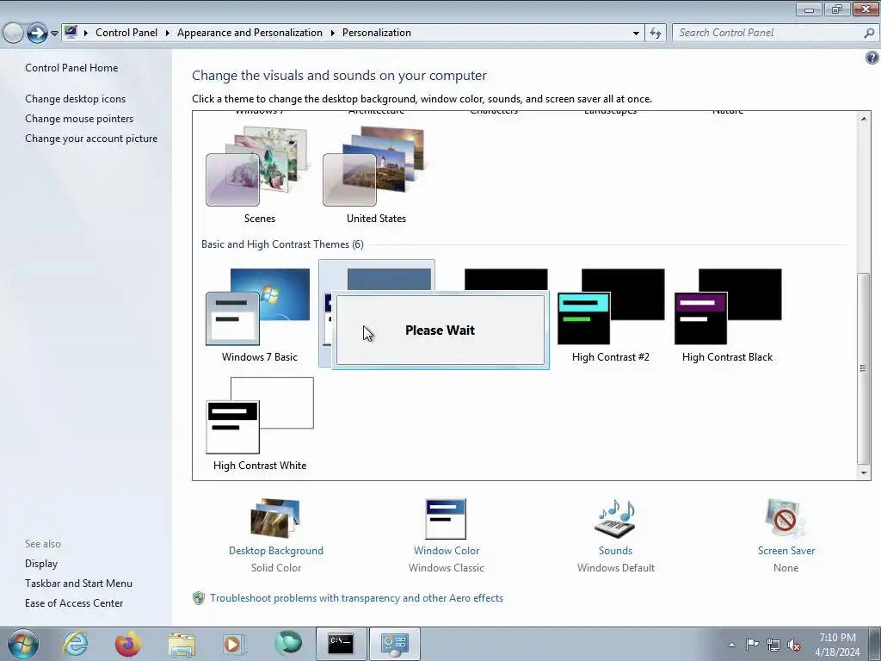This screenshot has height=661, width=881.
Task: Expand arrow after Control Panel breadcrumb
Action: pos(168,34)
